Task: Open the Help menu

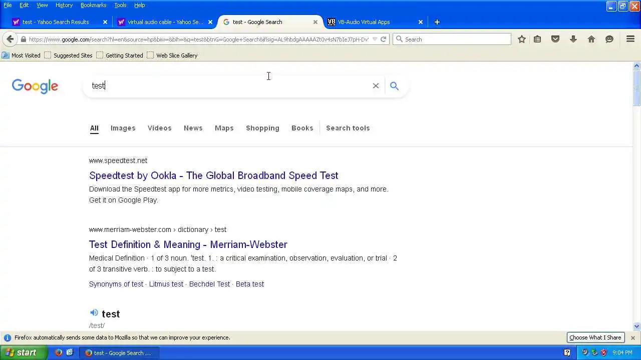Action: [x=139, y=5]
